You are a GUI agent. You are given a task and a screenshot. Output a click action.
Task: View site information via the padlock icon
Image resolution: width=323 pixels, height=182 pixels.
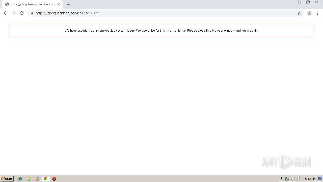pos(32,13)
